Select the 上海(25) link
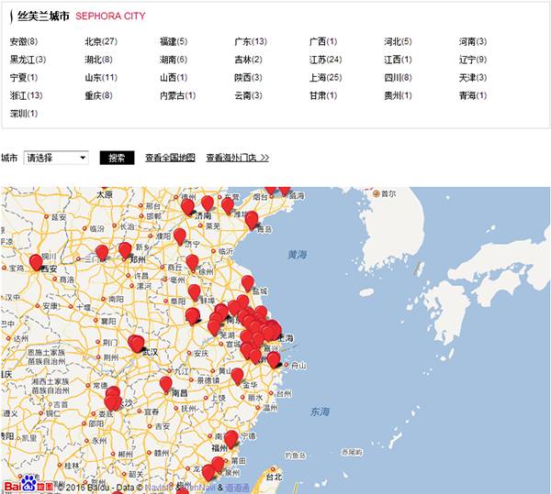Image resolution: width=551 pixels, height=494 pixels. click(325, 78)
